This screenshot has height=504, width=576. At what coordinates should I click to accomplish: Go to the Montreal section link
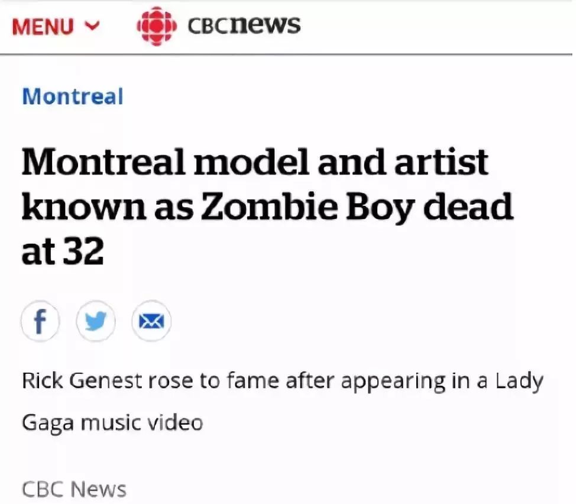pyautogui.click(x=73, y=96)
